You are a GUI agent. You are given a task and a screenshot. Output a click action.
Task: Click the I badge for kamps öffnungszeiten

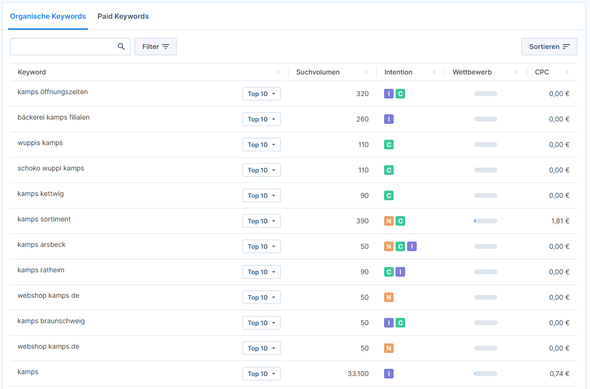tap(389, 94)
